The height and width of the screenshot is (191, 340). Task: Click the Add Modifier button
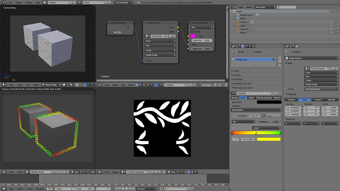coord(255,109)
